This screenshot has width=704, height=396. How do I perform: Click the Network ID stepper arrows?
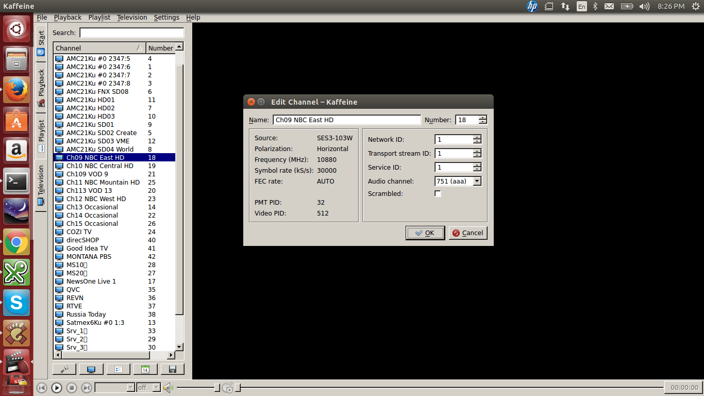click(x=477, y=139)
